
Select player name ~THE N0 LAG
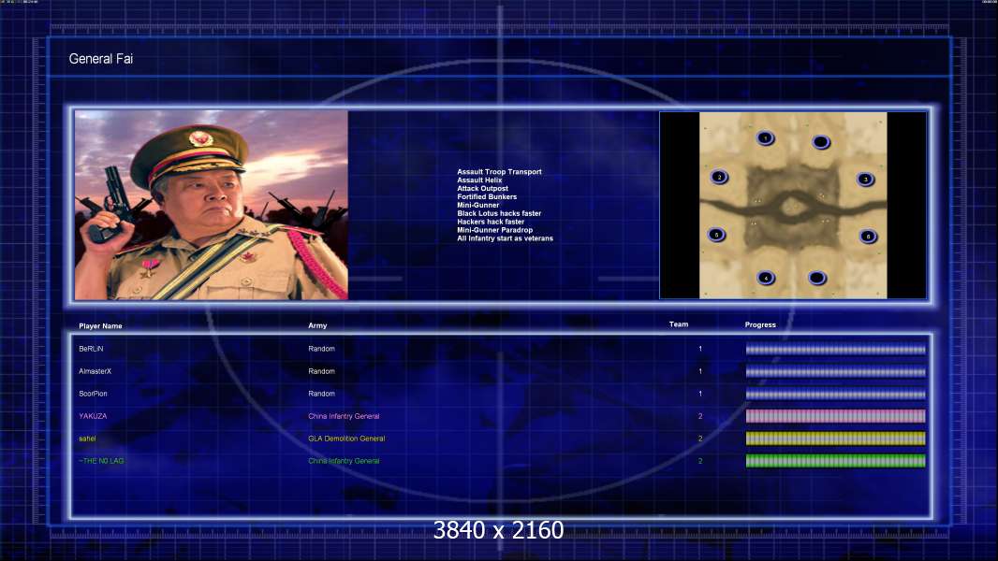(101, 461)
